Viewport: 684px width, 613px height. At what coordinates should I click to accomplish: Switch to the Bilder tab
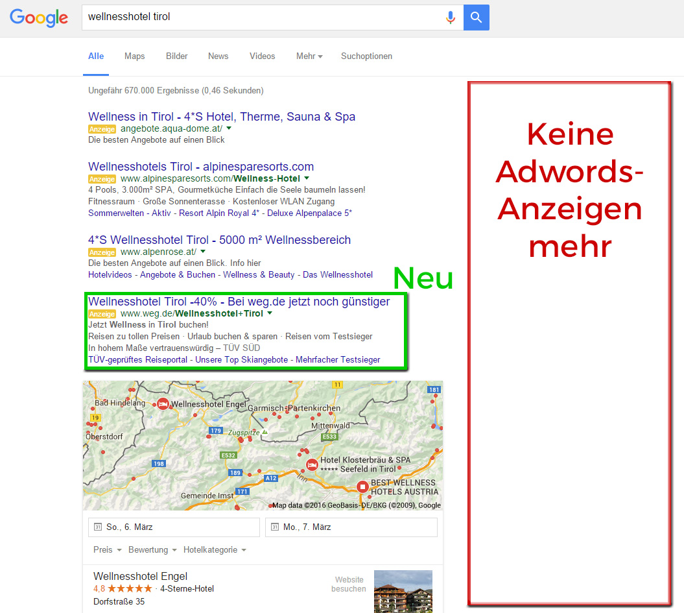point(176,56)
